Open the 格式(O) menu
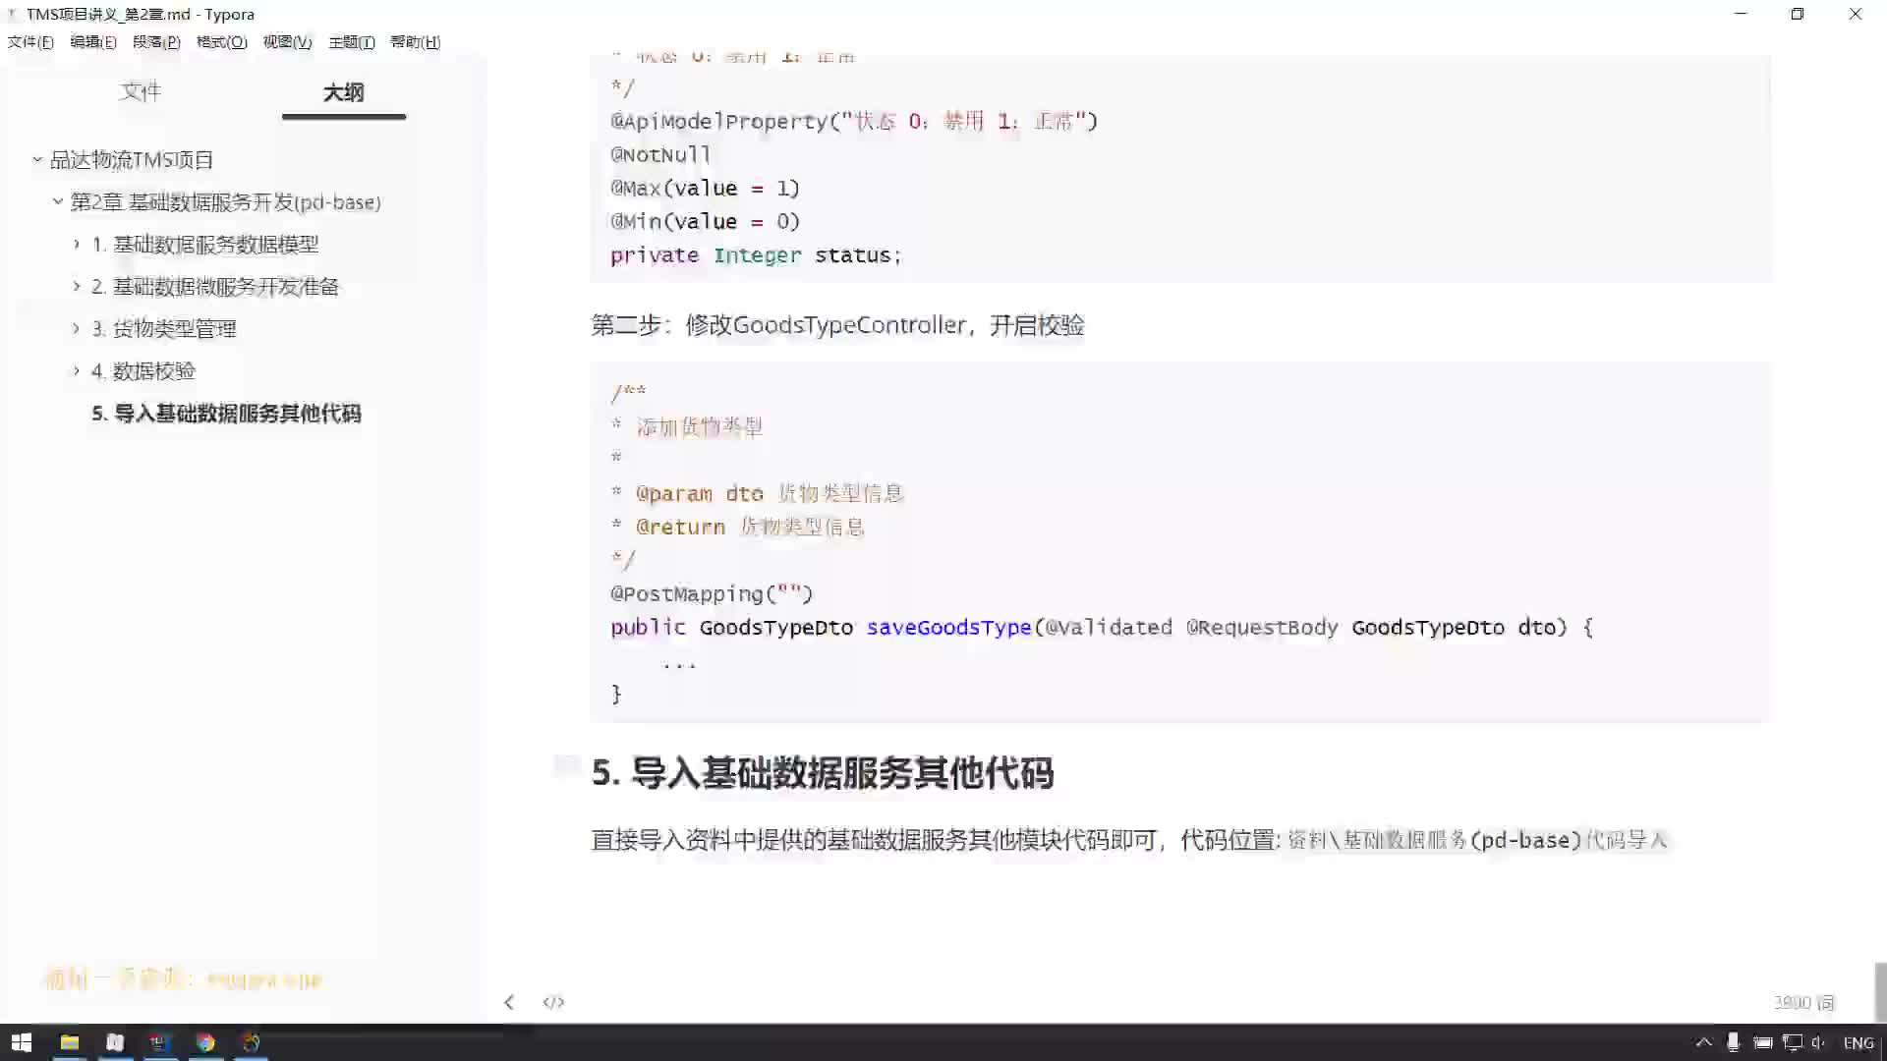Viewport: 1887px width, 1061px height. click(222, 42)
